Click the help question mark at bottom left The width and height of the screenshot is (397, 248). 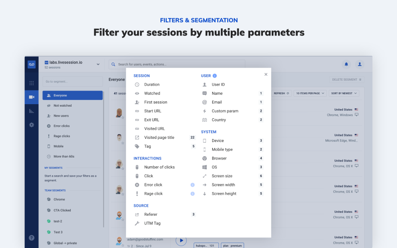pyautogui.click(x=31, y=238)
